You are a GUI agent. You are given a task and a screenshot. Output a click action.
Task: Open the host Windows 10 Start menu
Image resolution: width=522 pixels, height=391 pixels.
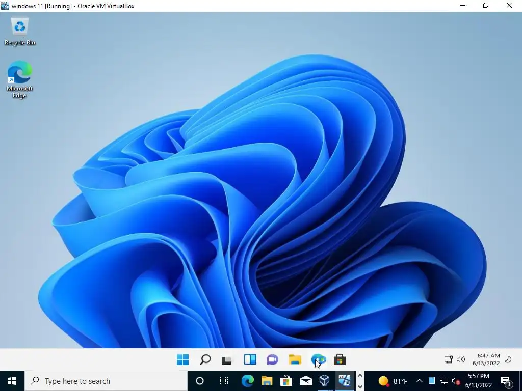click(12, 381)
